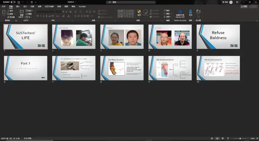Toggle the AutoSave switch
The width and height of the screenshot is (259, 141).
pos(13,2)
